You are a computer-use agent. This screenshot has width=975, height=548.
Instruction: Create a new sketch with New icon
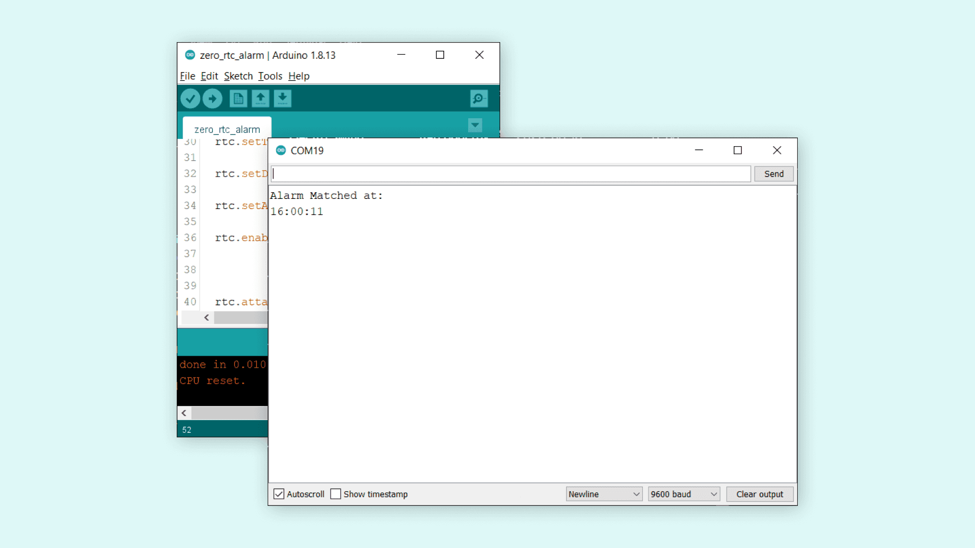click(x=238, y=98)
